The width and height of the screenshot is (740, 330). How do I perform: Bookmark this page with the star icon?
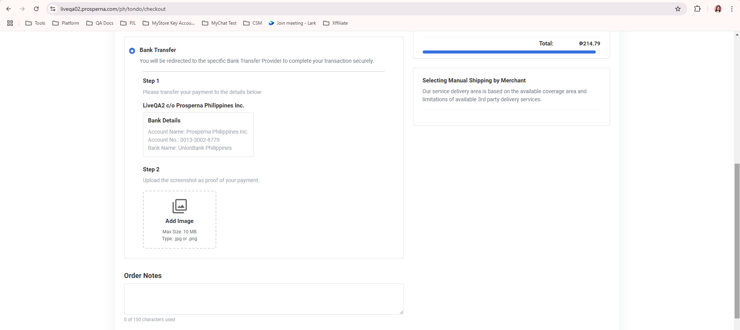678,9
